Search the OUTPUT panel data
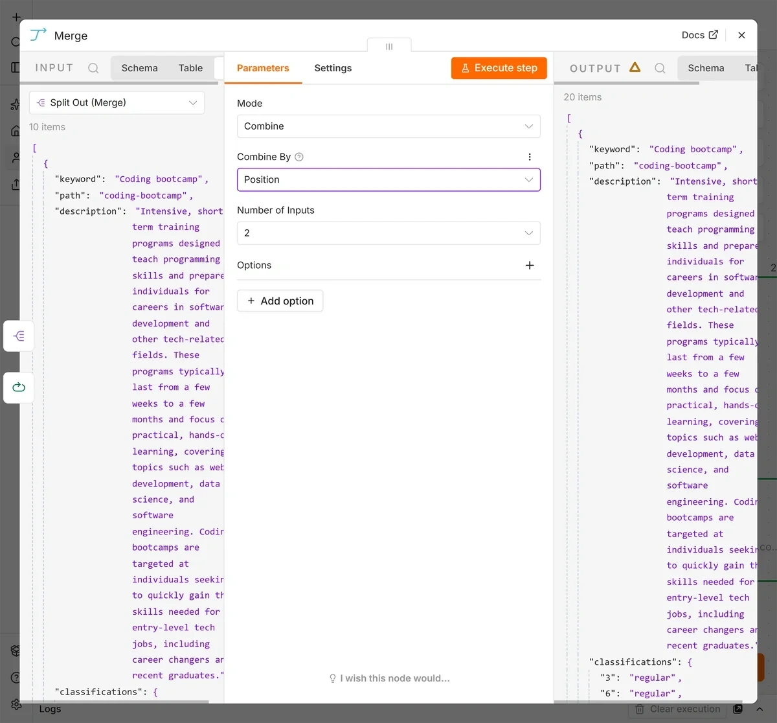The height and width of the screenshot is (723, 777). point(660,68)
